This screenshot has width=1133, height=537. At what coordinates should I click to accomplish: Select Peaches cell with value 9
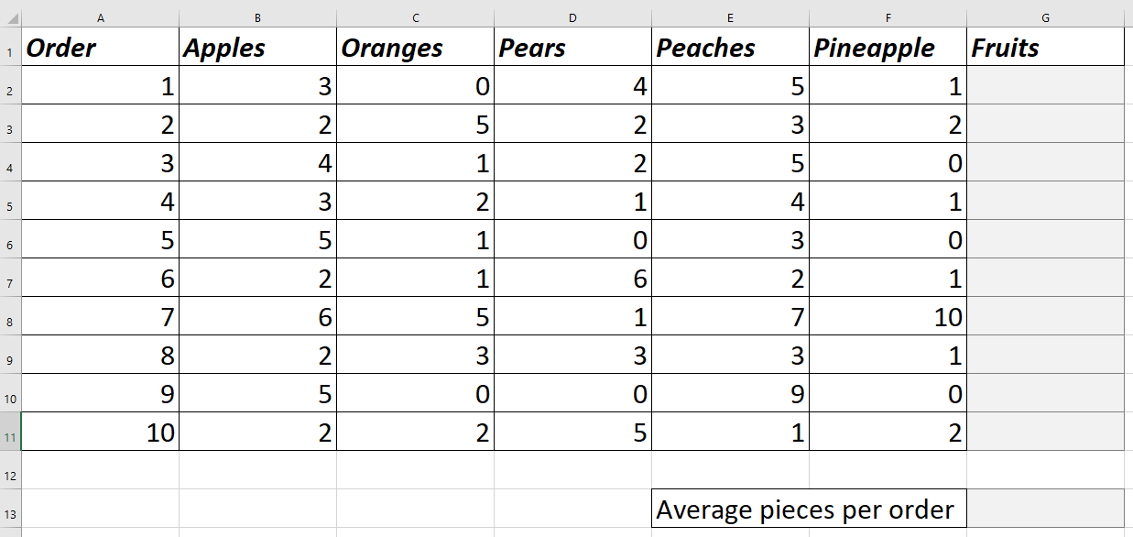tap(730, 394)
